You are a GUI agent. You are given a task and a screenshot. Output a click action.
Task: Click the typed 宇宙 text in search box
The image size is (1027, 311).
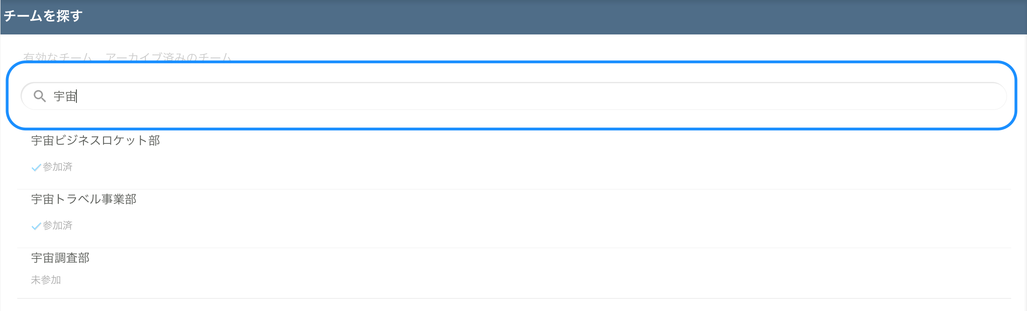click(x=65, y=96)
